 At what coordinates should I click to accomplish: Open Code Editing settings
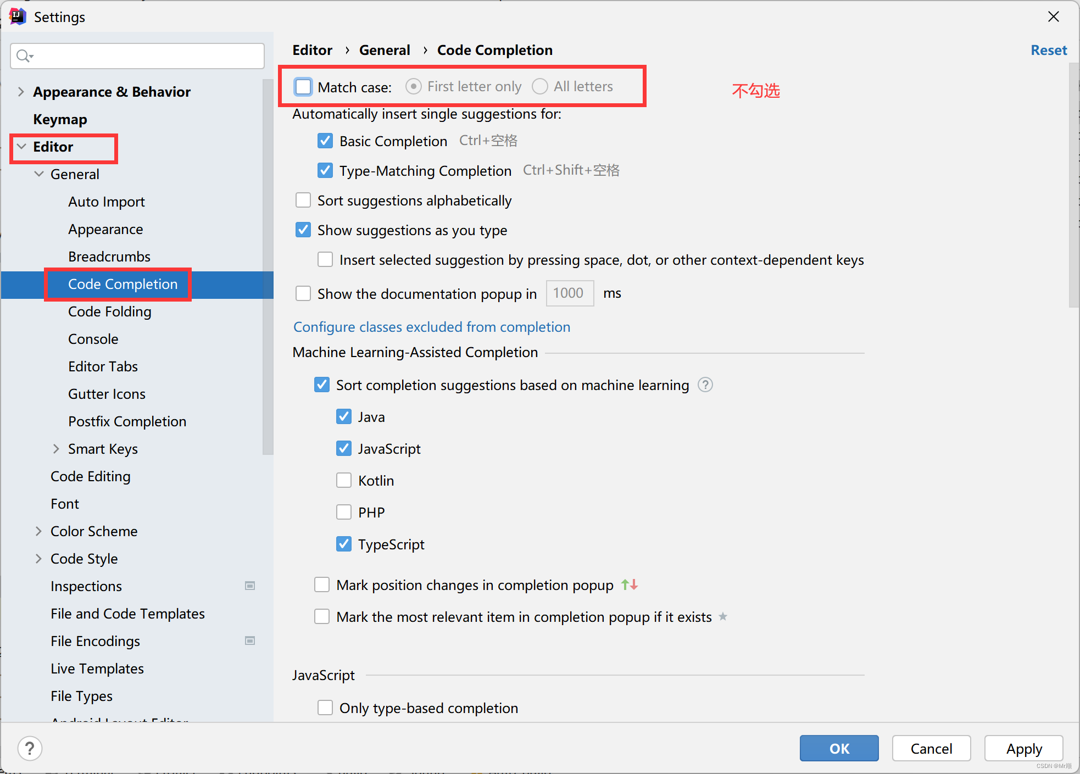tap(91, 476)
